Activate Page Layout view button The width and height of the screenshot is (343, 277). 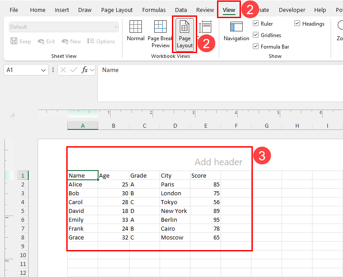point(185,34)
